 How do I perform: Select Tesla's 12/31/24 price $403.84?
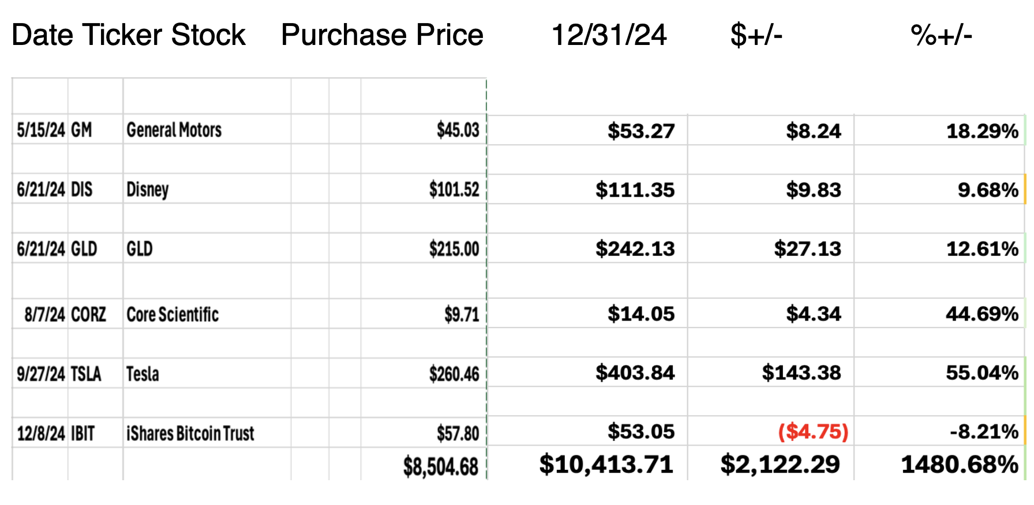click(635, 373)
